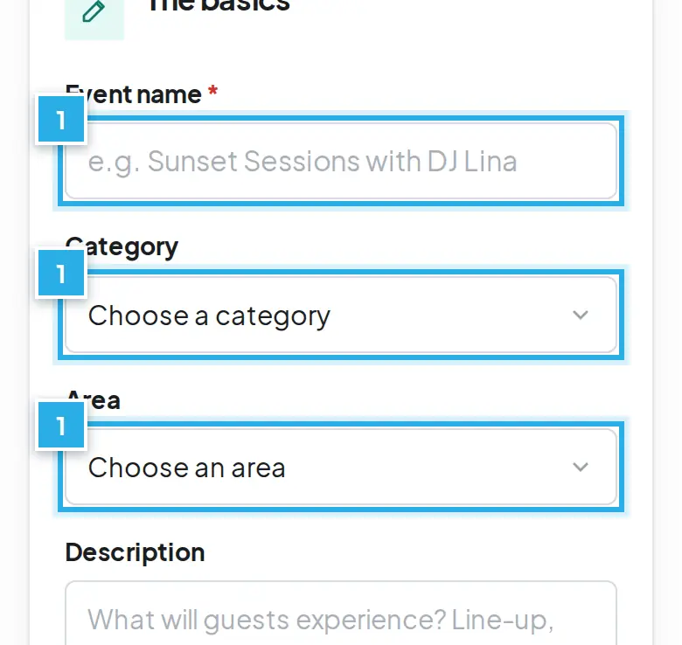Click the numbered badge on Event name field
This screenshot has width=682, height=645.
click(x=61, y=119)
